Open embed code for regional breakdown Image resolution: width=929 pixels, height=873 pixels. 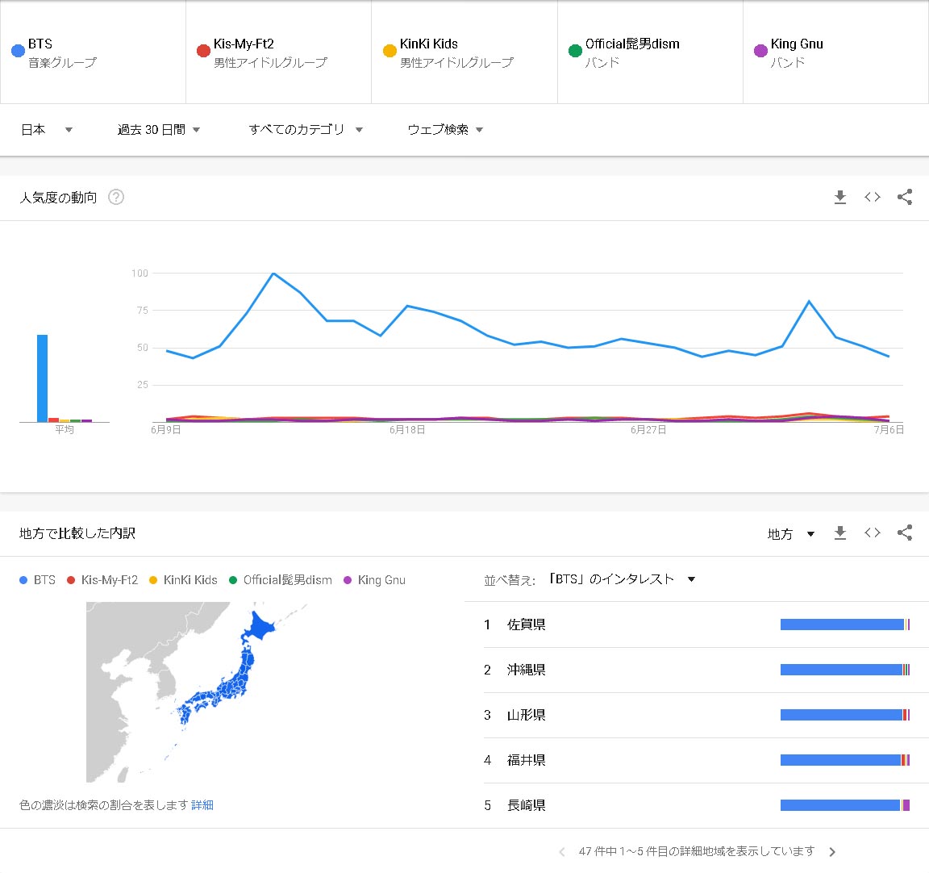click(x=872, y=533)
